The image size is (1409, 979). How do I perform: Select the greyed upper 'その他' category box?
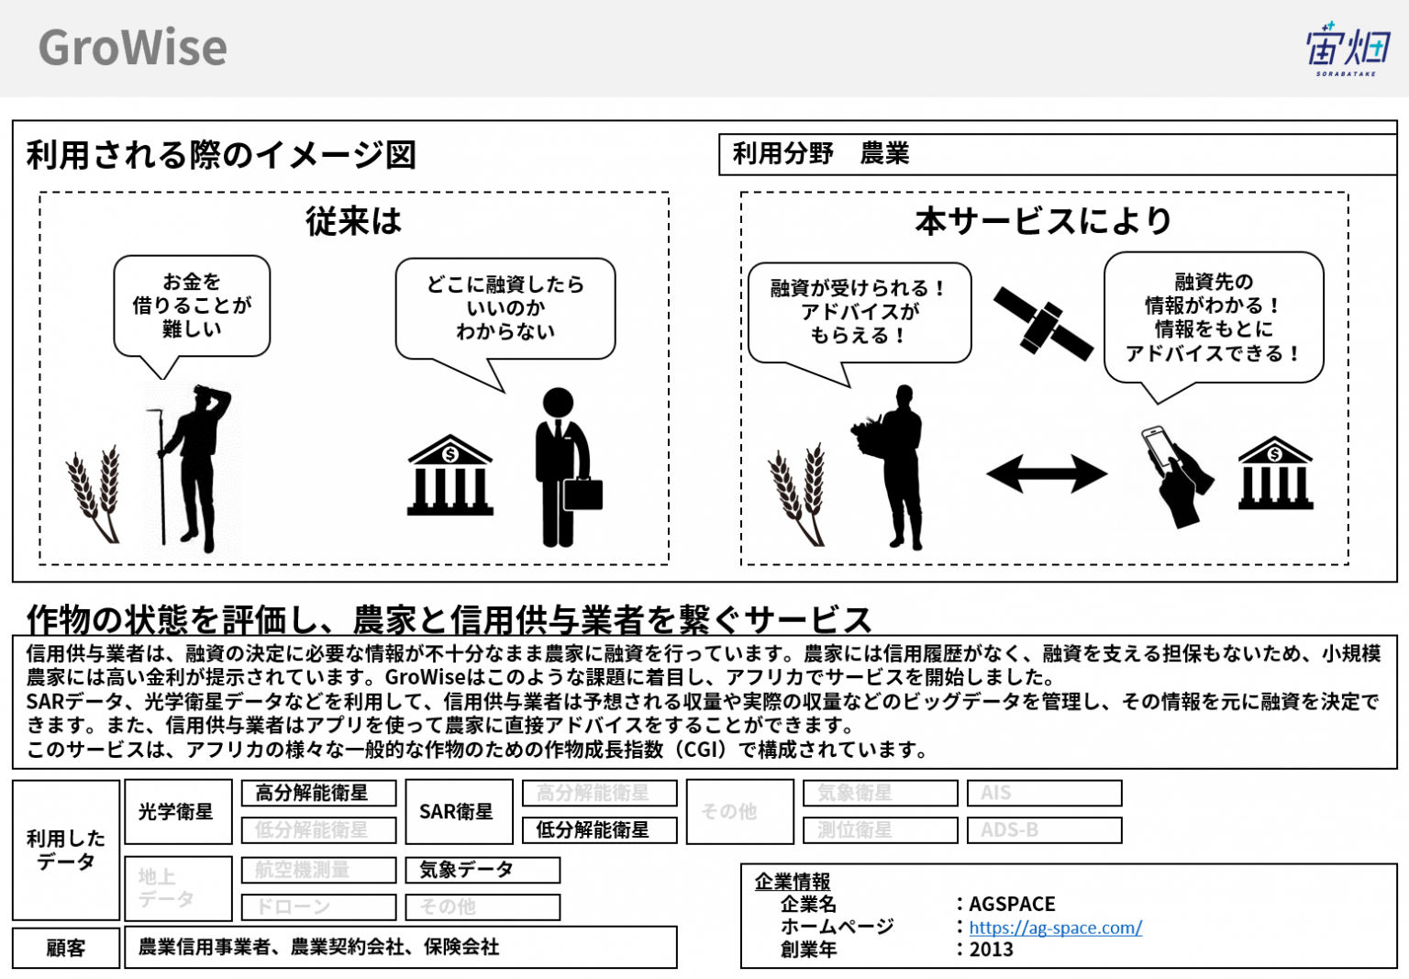coord(740,812)
